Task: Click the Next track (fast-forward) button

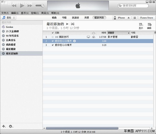Action: [30, 5]
